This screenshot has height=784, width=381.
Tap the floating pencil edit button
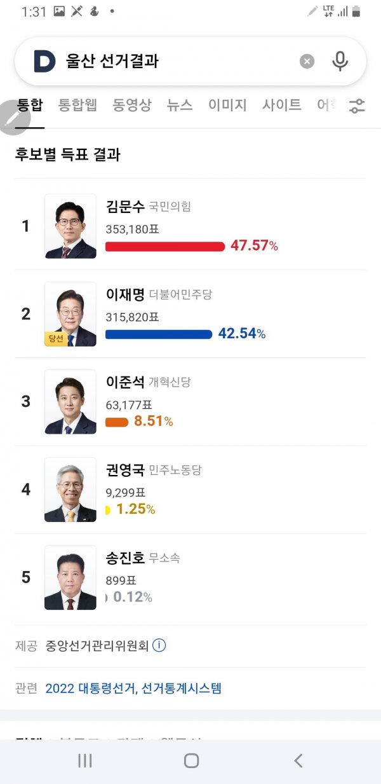[x=14, y=118]
